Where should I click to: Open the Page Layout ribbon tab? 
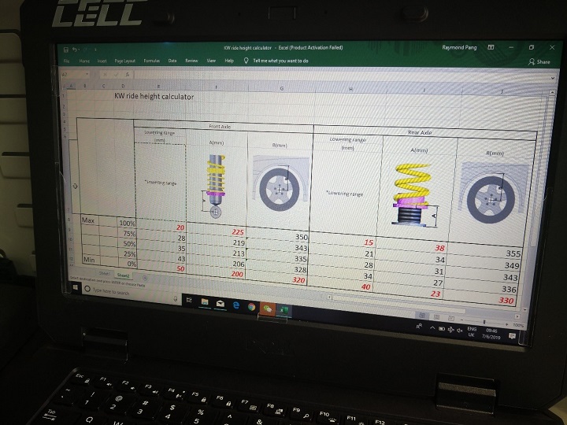124,61
